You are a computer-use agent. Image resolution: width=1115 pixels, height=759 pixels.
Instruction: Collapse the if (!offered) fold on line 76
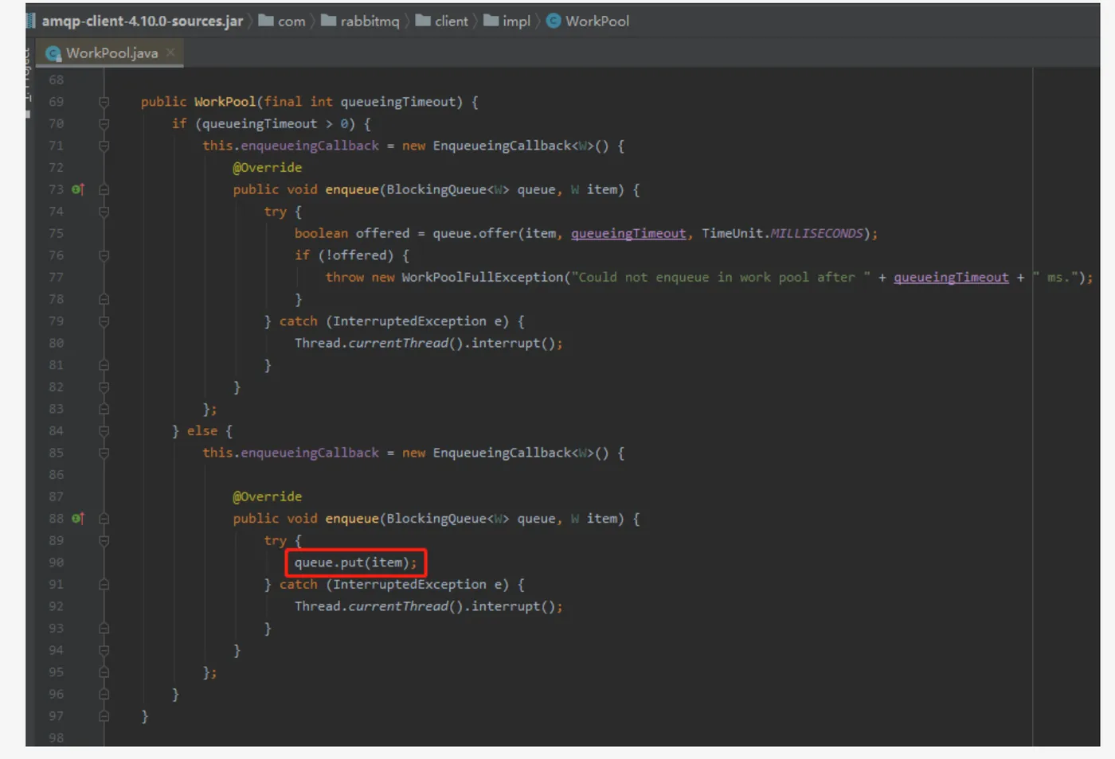pos(104,255)
